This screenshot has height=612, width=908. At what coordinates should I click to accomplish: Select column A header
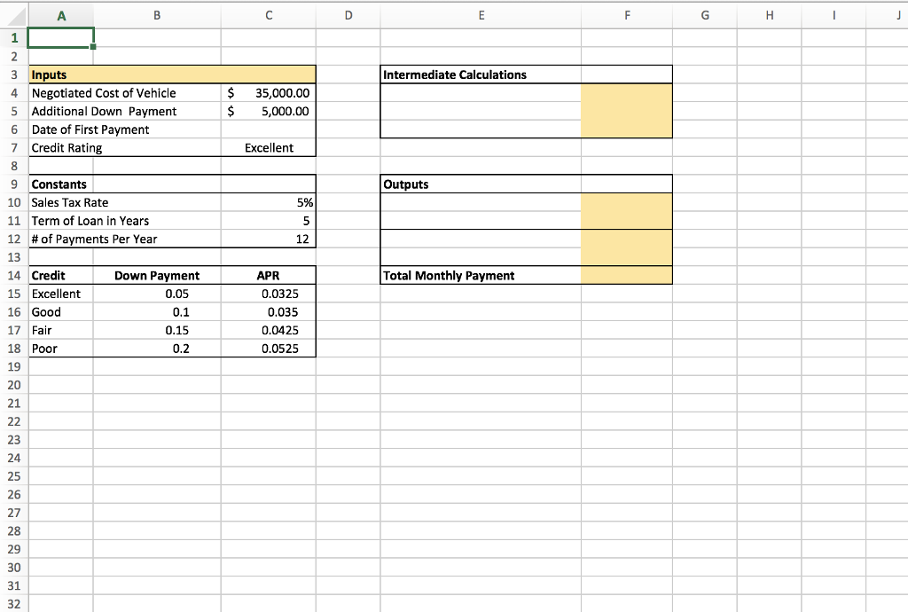pos(61,16)
